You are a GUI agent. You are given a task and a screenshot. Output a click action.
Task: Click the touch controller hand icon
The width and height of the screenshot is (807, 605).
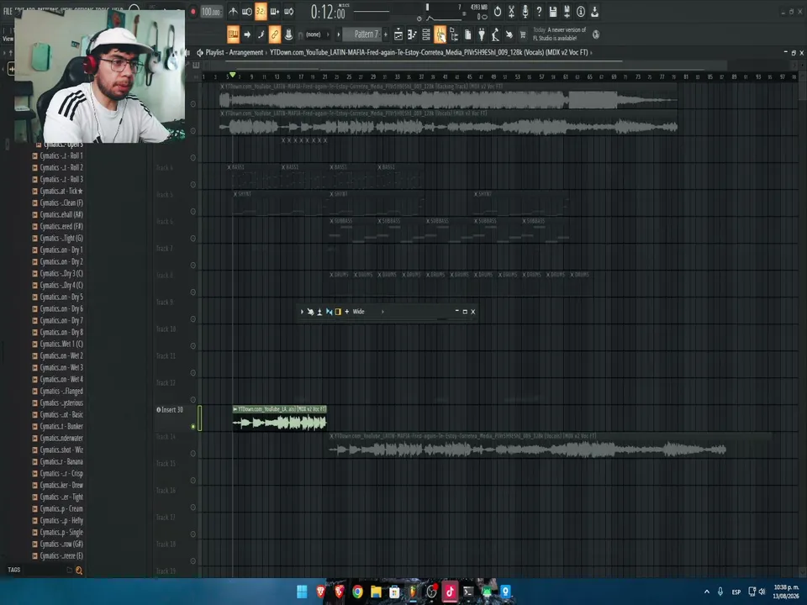click(509, 34)
